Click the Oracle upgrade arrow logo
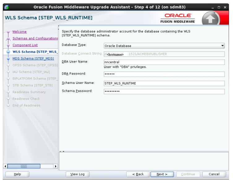The image size is (233, 184). click(x=210, y=19)
